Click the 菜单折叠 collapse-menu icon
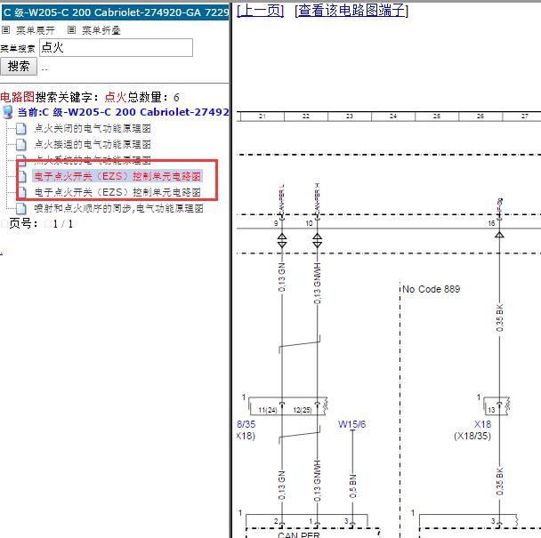 pyautogui.click(x=71, y=30)
